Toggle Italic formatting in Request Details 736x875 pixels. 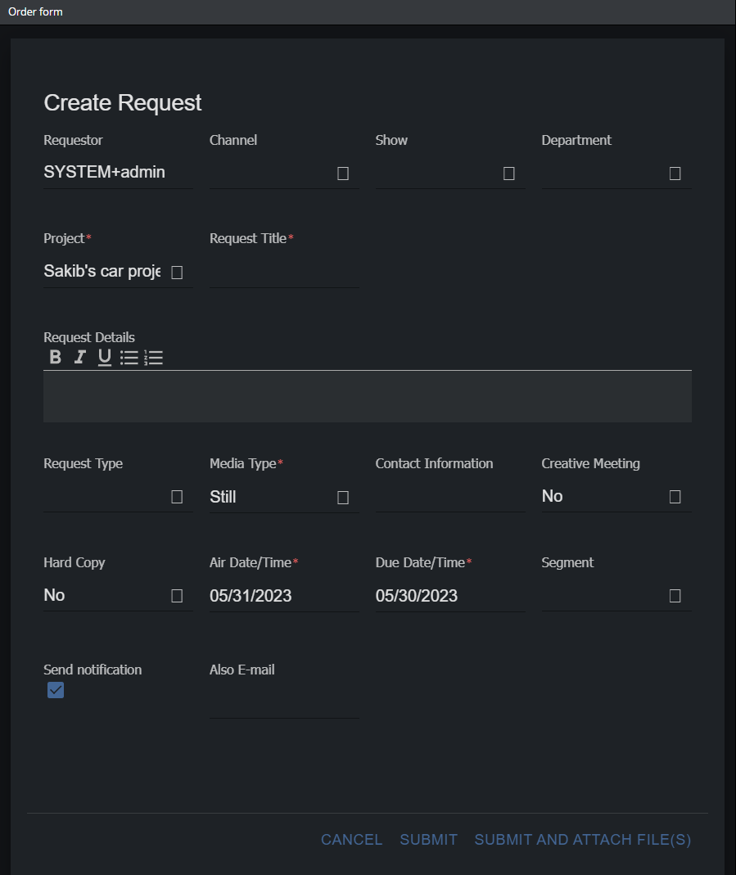(x=79, y=357)
